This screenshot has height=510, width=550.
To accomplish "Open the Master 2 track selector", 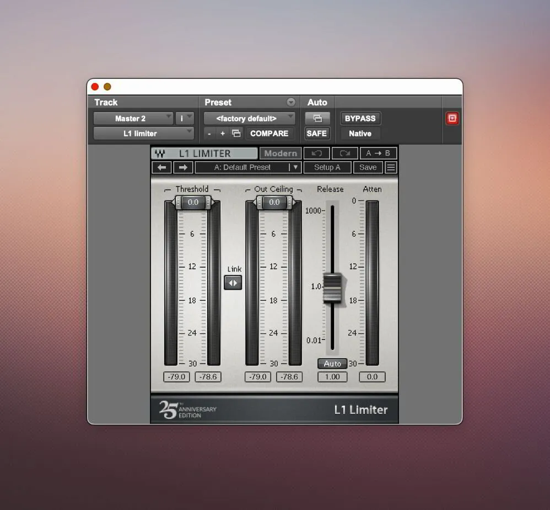I will [x=133, y=118].
